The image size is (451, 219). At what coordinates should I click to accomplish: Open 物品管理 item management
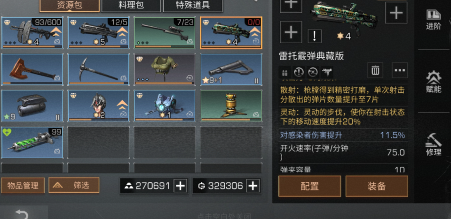23,185
